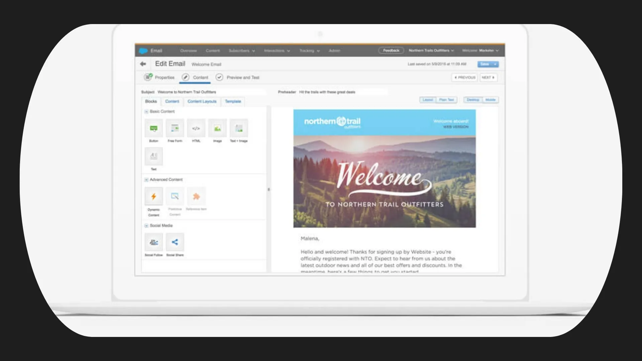Switch to Mobile preview

(491, 100)
